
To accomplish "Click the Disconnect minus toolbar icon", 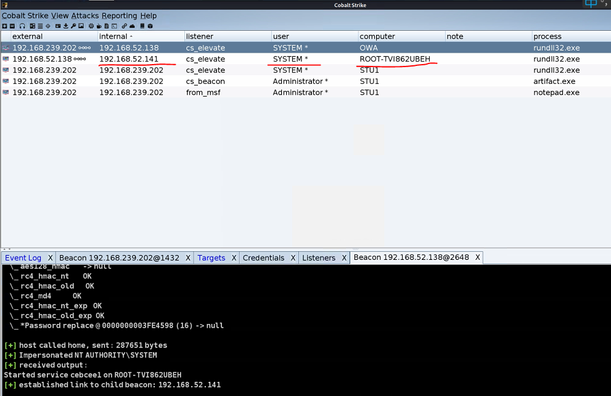I will (x=12, y=26).
